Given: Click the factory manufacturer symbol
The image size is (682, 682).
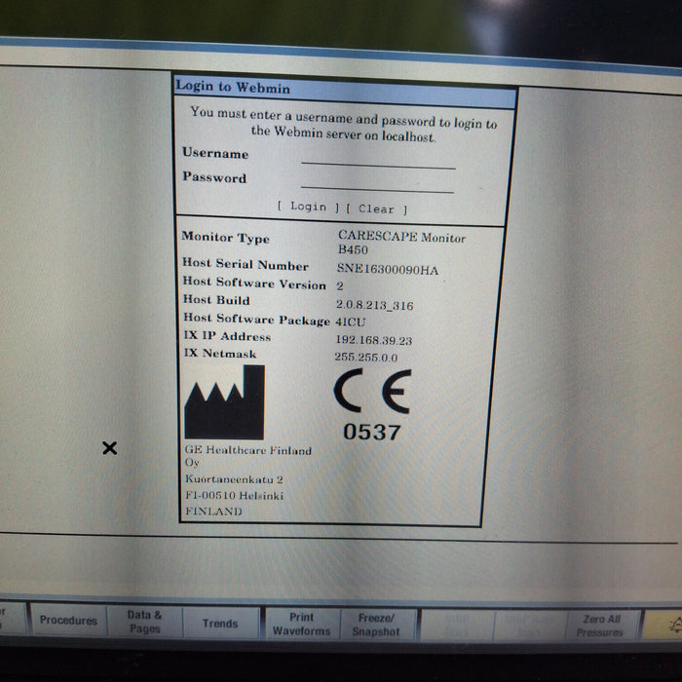Looking at the screenshot, I should 225,402.
